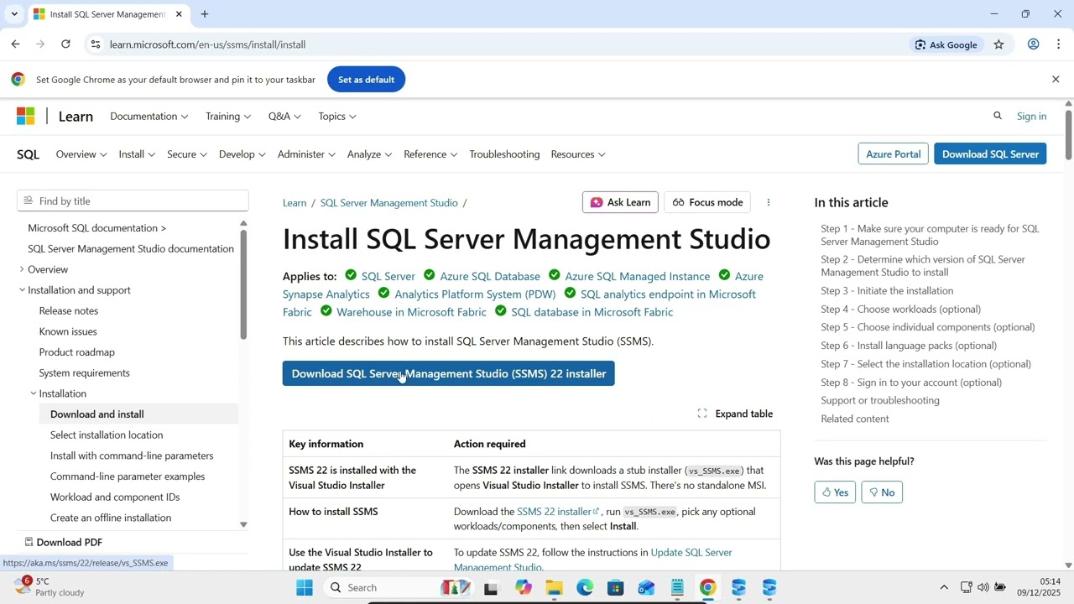Open the Reference menu
Image resolution: width=1074 pixels, height=604 pixels.
click(x=430, y=154)
